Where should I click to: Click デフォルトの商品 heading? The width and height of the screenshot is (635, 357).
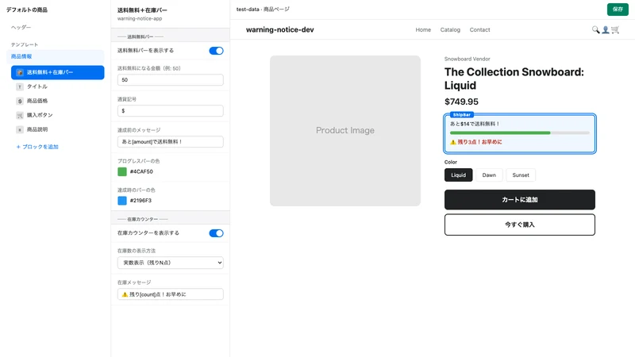click(x=27, y=10)
